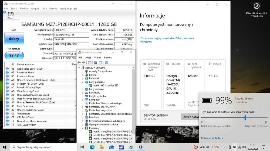270x151 pixels.
Task: Click the Bluetooth category icon in device tree
Action: coord(87,78)
